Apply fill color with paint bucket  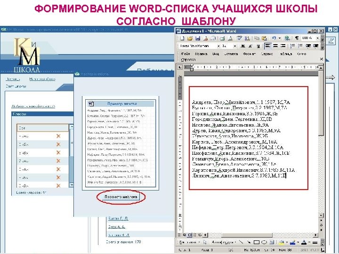point(282,242)
